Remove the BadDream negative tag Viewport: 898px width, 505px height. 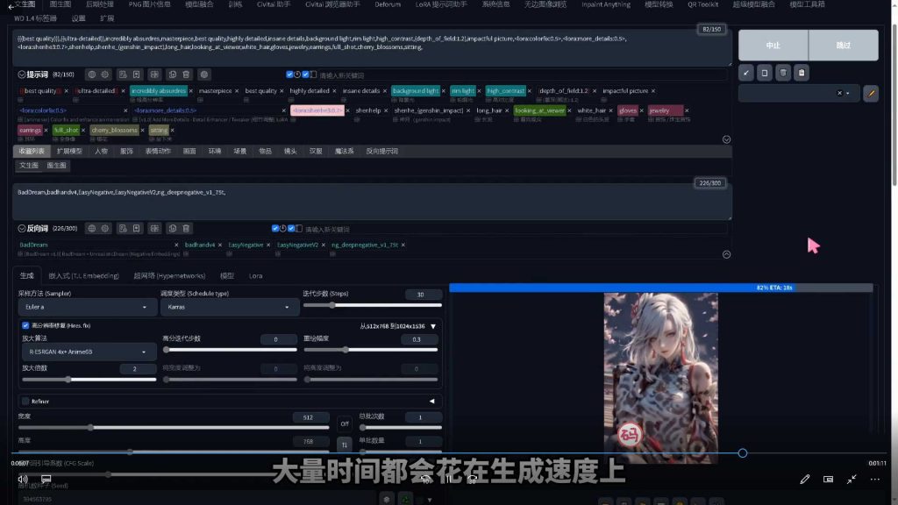(x=176, y=245)
